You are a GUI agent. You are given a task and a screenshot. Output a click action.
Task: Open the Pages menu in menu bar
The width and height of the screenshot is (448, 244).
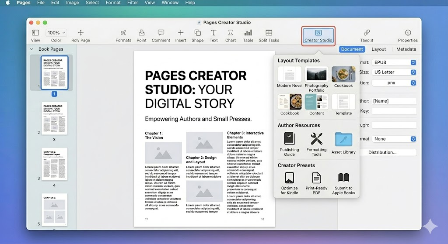coord(24,3)
